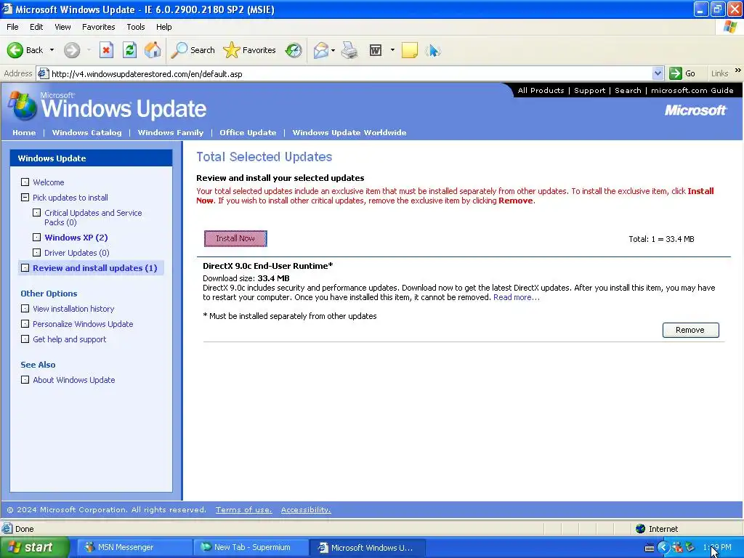Select Welcome in the sidebar
Image resolution: width=744 pixels, height=558 pixels.
tap(49, 182)
